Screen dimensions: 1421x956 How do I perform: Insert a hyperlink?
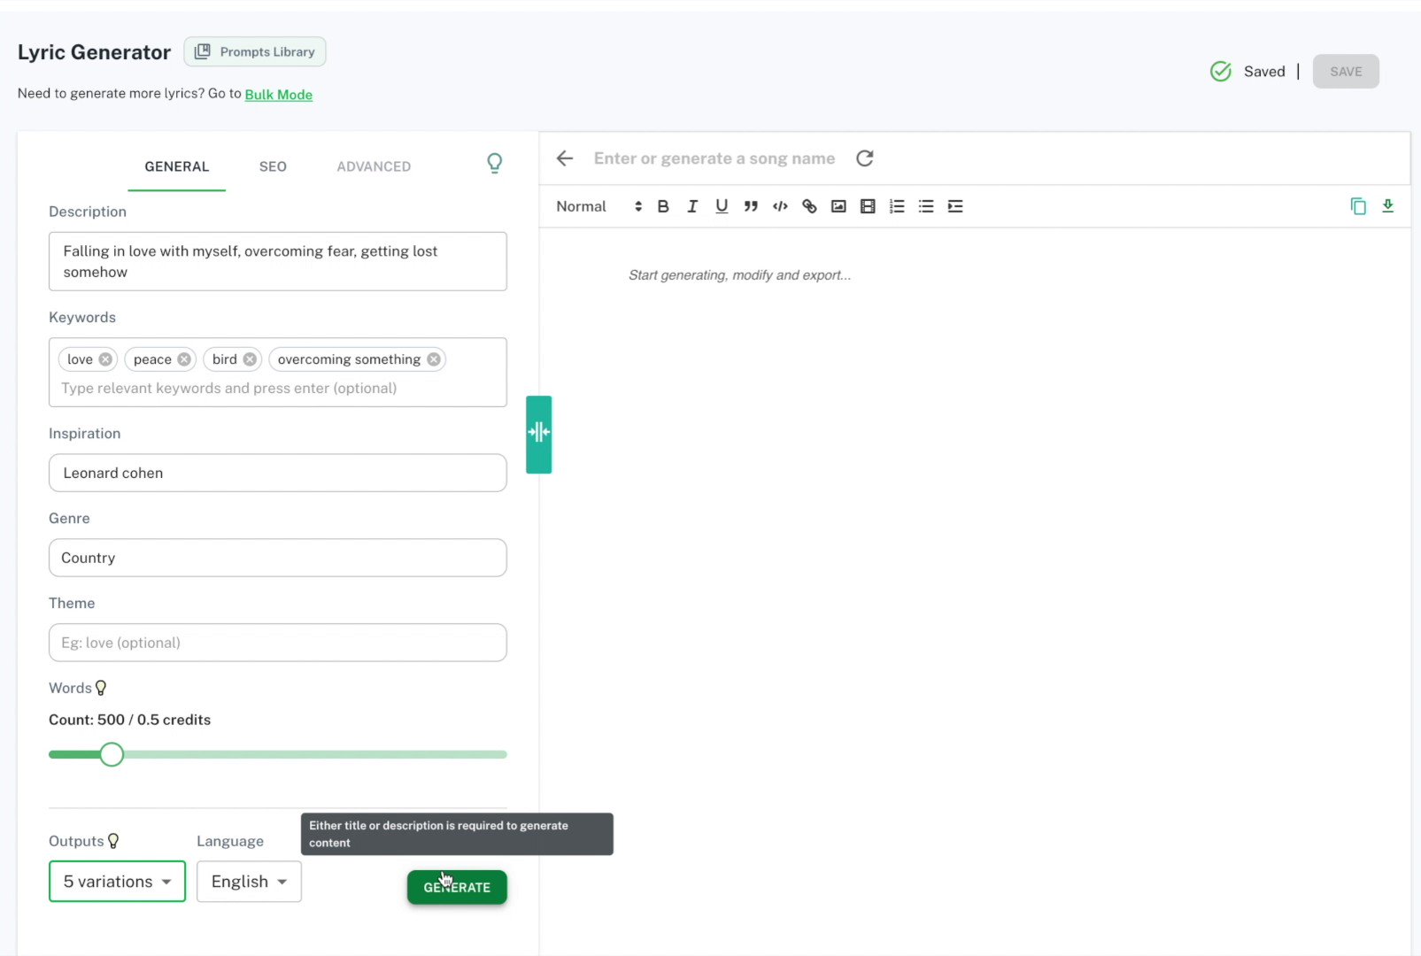pos(809,206)
